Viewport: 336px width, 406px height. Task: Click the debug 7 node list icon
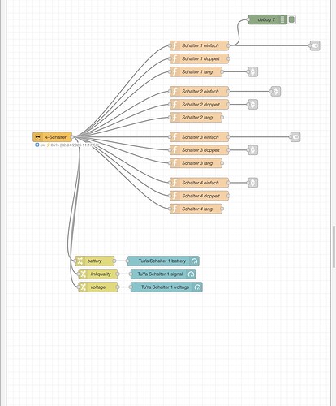click(282, 19)
